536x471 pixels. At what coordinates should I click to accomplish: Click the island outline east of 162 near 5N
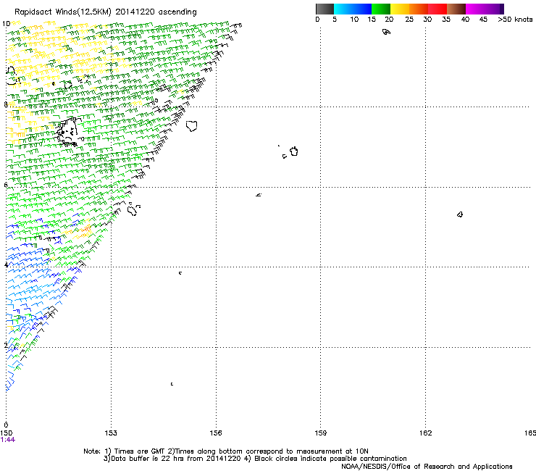pyautogui.click(x=460, y=214)
